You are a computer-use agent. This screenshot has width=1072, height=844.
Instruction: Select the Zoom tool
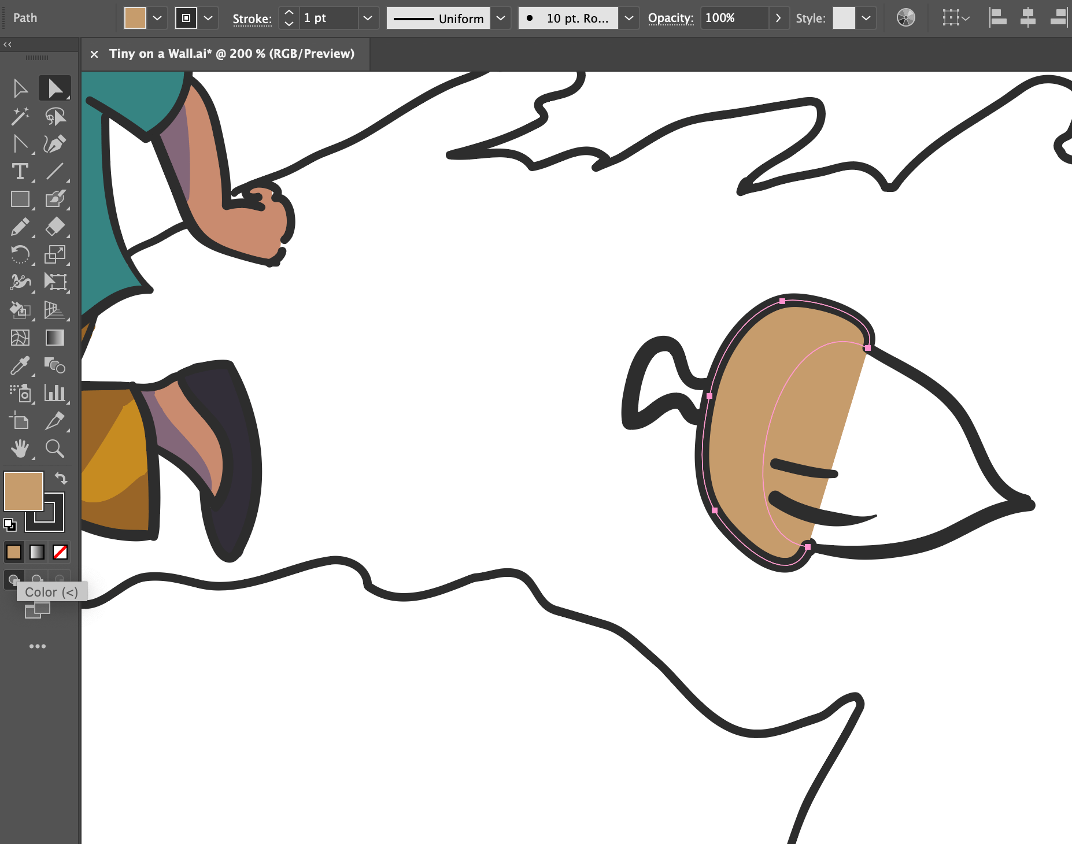[56, 449]
